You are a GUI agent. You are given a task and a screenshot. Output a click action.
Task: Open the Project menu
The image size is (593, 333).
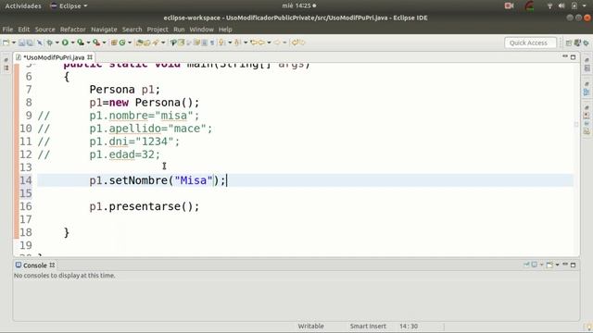click(x=158, y=30)
